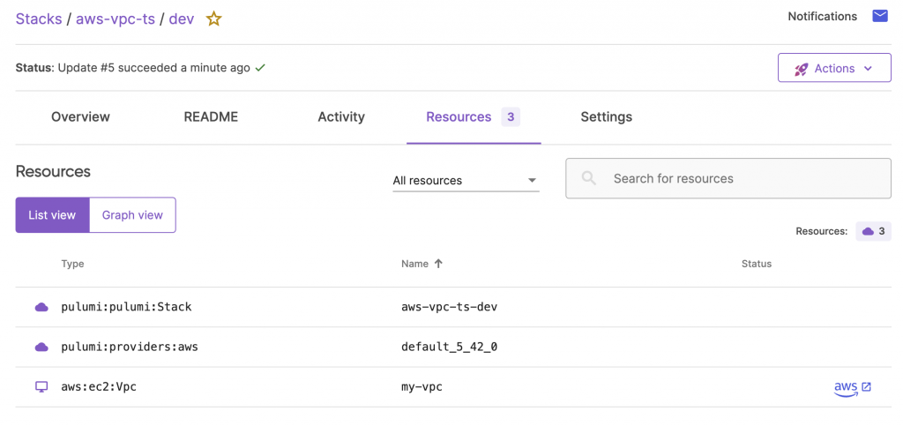This screenshot has height=426, width=903.
Task: Expand the All resources filter dropdown
Action: pos(466,181)
